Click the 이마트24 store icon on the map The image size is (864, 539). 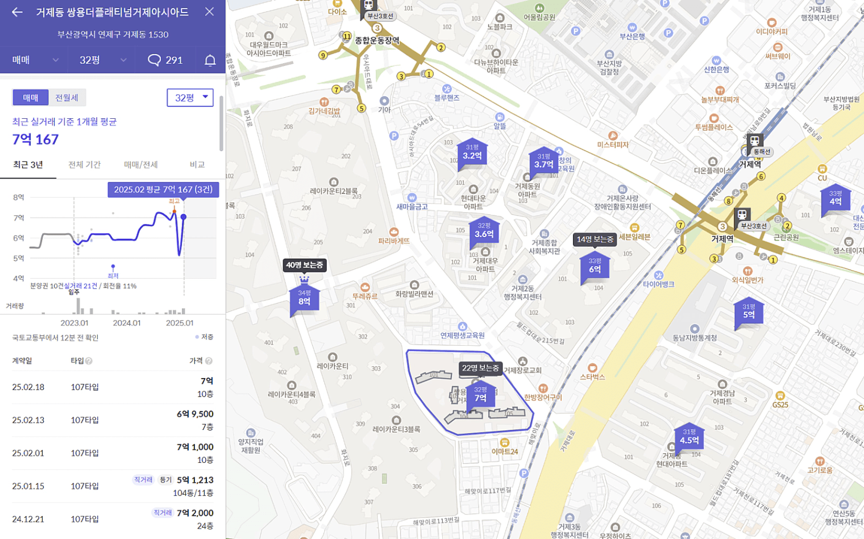click(504, 442)
